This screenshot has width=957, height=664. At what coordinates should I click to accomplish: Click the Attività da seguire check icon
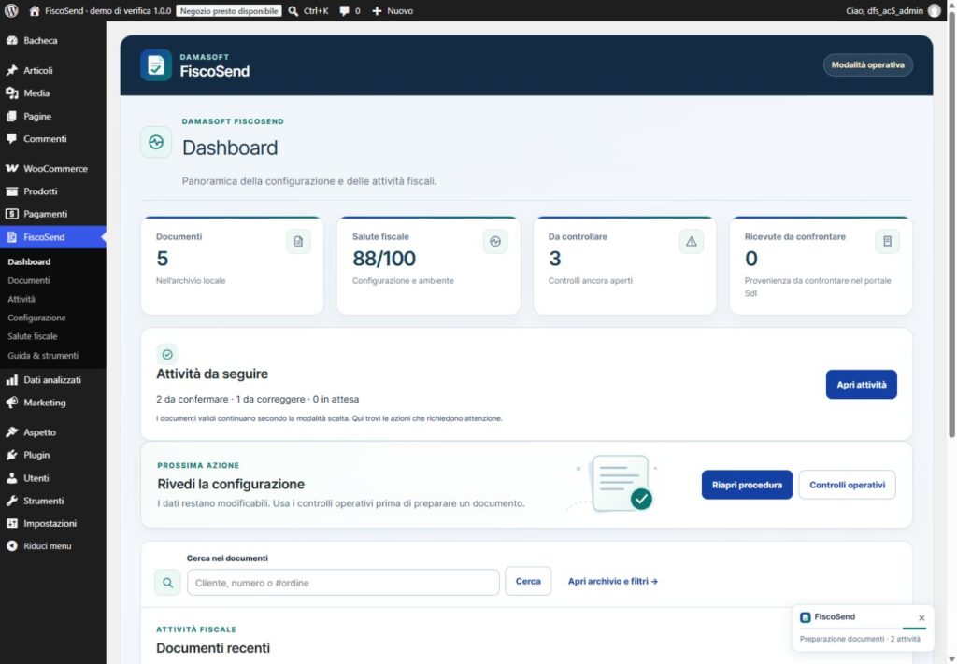pyautogui.click(x=167, y=354)
